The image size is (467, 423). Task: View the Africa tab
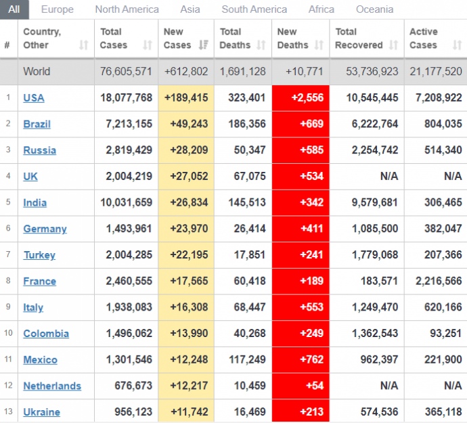click(321, 9)
